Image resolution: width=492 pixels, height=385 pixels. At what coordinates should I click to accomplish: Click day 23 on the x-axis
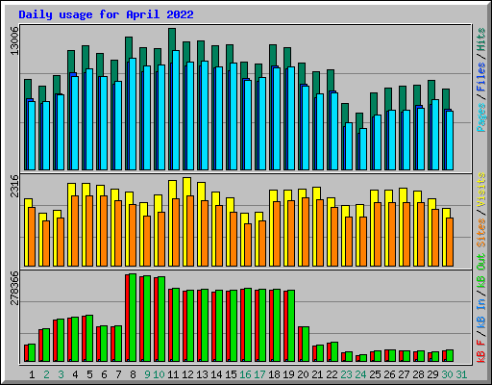click(346, 374)
